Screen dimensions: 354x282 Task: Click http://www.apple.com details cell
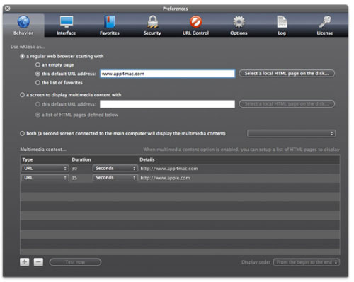tap(165, 178)
